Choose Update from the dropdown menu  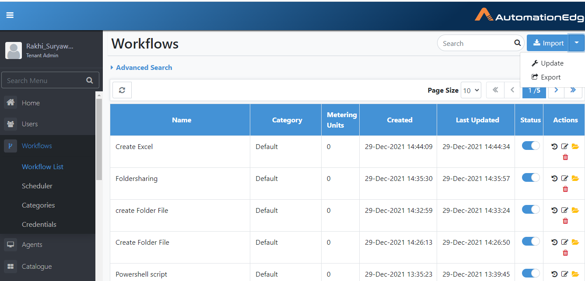[548, 63]
